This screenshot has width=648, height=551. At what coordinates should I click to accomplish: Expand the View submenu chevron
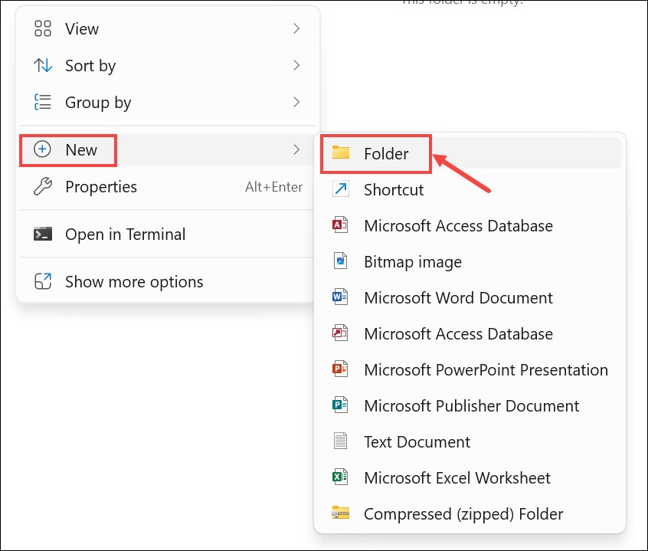tap(296, 29)
